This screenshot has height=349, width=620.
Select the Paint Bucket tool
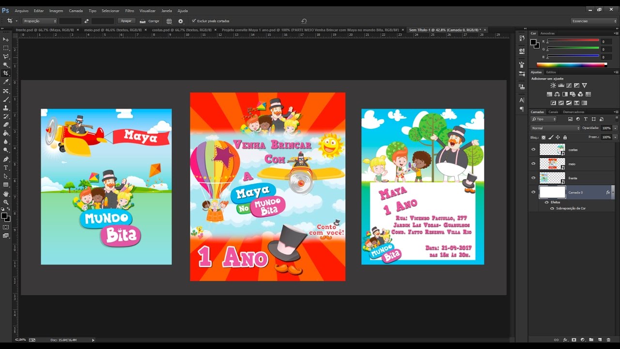point(6,133)
